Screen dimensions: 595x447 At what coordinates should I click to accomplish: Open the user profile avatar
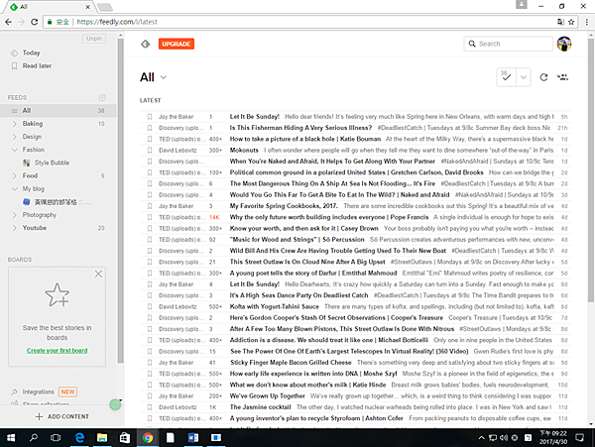(x=564, y=44)
